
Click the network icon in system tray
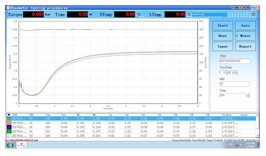coord(237,145)
